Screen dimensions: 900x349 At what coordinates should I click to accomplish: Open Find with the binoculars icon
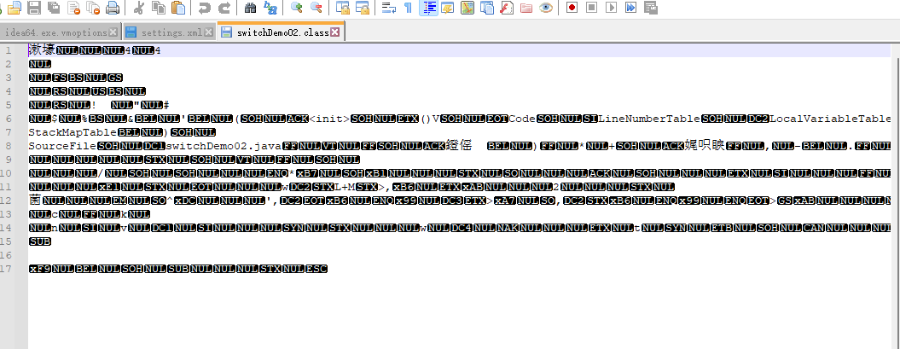pyautogui.click(x=250, y=8)
